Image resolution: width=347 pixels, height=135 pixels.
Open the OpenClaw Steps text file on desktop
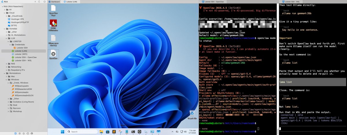pyautogui.click(x=53, y=10)
